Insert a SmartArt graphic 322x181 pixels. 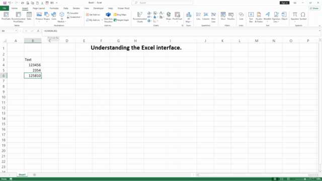pyautogui.click(x=72, y=13)
